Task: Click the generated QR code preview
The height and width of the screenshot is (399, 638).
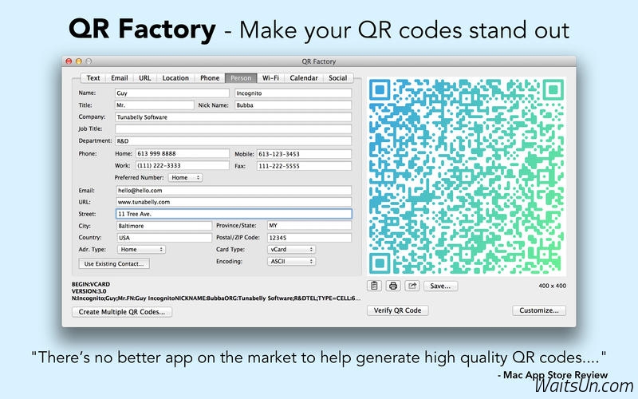Action: (x=467, y=176)
